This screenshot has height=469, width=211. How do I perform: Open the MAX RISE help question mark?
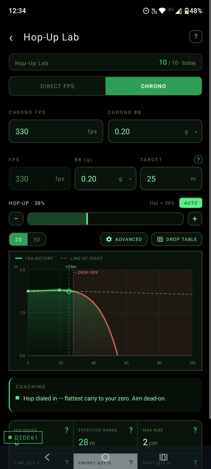pos(195,430)
